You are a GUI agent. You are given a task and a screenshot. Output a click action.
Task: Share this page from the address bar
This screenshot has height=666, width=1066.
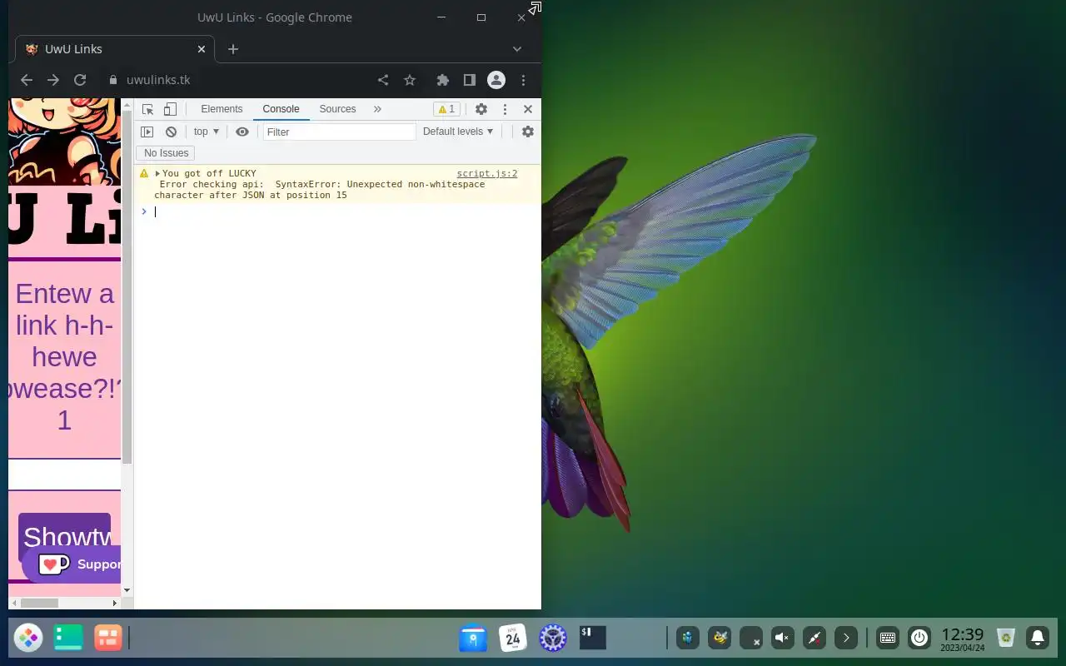click(x=383, y=80)
